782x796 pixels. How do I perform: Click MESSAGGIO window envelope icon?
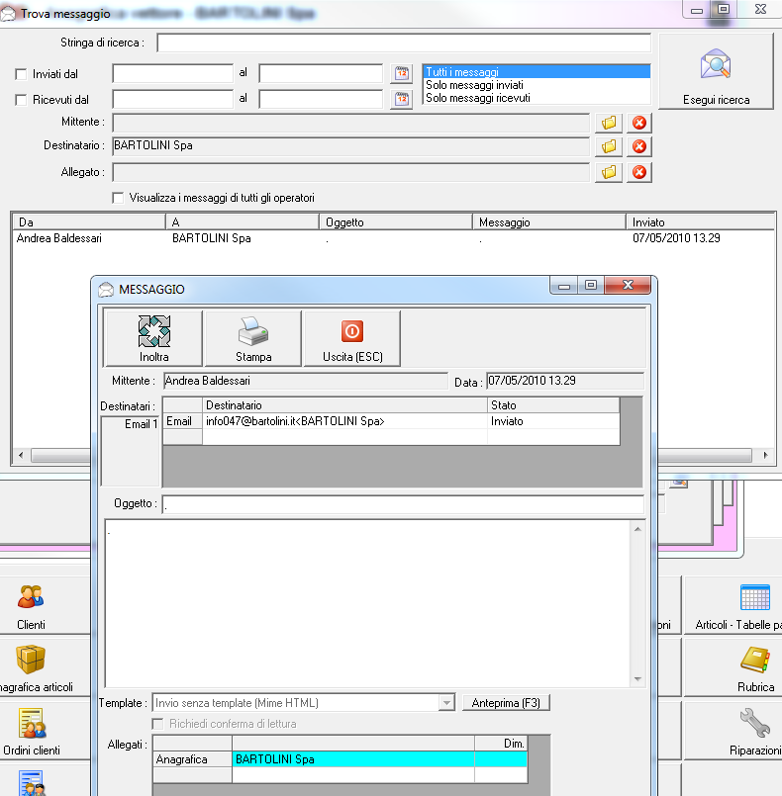tap(106, 290)
